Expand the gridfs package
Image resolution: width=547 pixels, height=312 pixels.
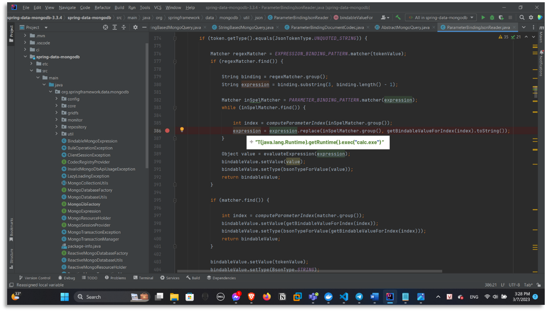point(56,113)
